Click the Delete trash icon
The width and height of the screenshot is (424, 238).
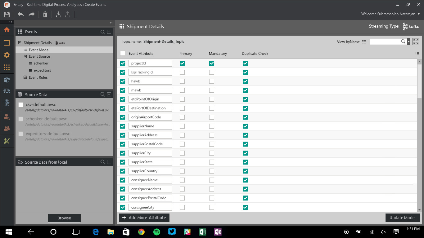point(45,15)
